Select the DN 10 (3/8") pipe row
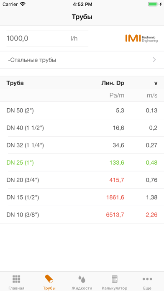Viewport: 164px width, 291px height. click(82, 215)
